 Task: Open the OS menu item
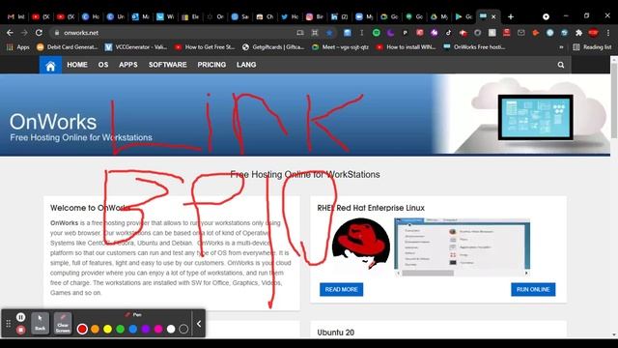click(103, 65)
